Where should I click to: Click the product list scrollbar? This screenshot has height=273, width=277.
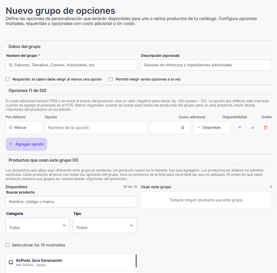(136, 261)
